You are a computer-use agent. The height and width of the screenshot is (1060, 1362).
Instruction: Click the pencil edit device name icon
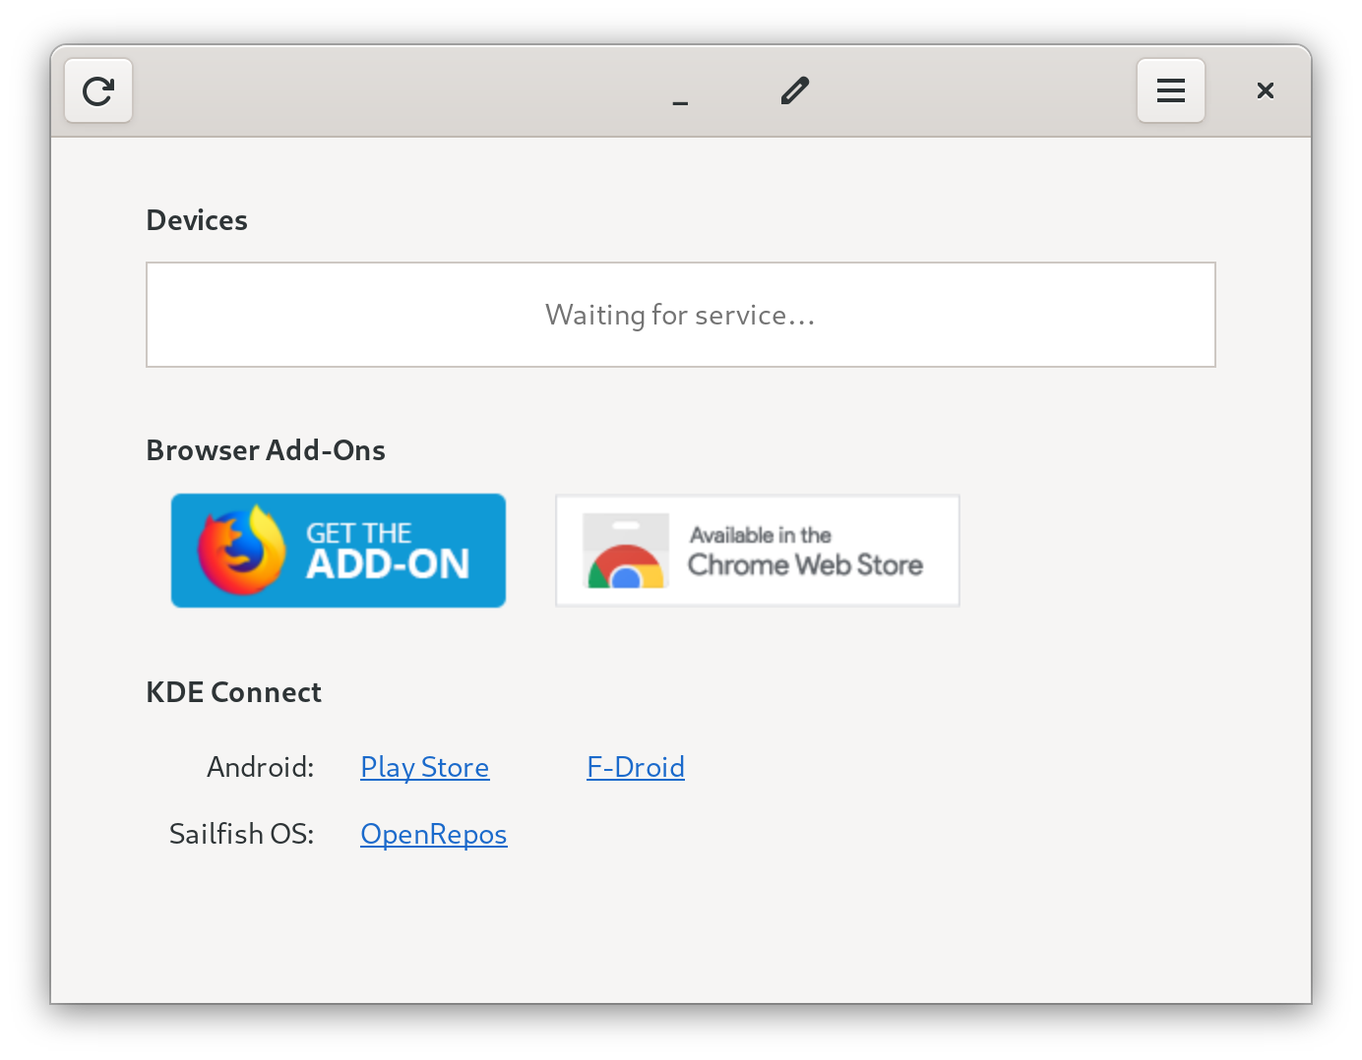click(795, 90)
